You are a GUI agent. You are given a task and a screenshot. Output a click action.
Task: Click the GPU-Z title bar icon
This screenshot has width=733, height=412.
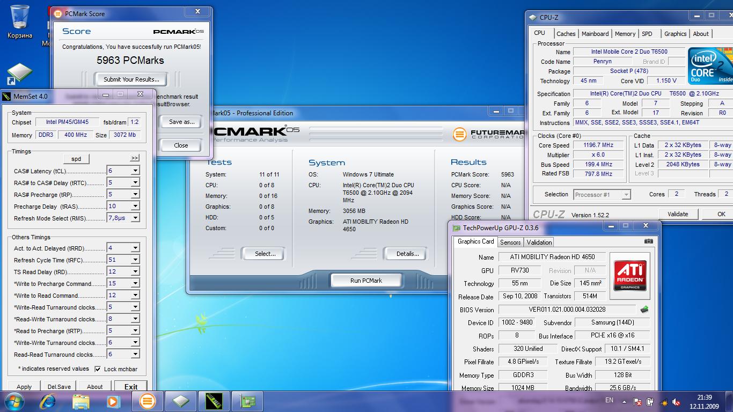(456, 228)
